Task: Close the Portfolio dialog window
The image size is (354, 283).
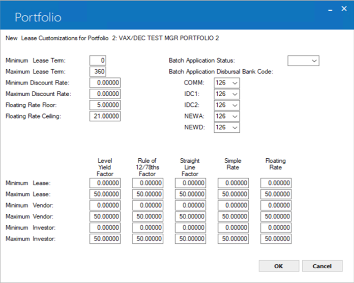Action: pos(344,9)
